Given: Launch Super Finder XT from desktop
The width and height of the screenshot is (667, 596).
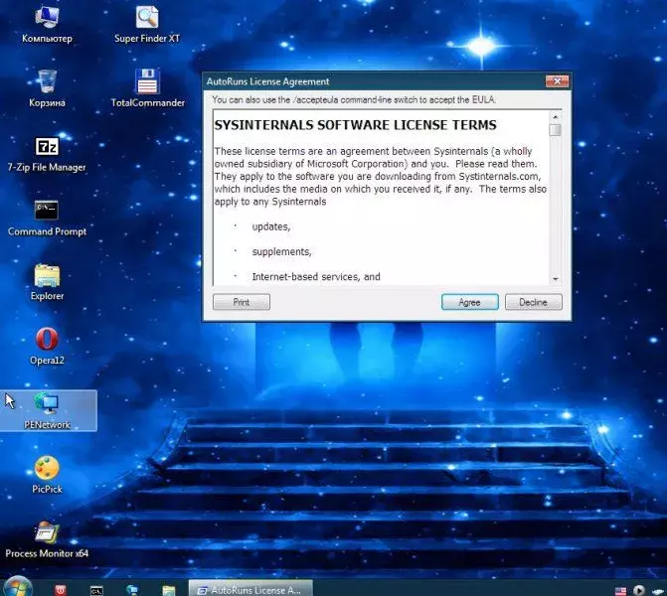Looking at the screenshot, I should coord(147,24).
